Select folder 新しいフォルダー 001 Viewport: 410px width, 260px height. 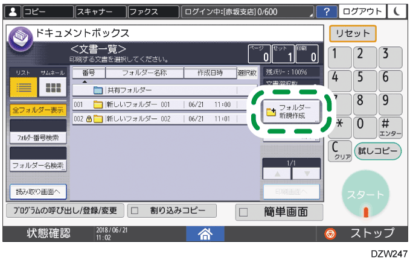165,104
